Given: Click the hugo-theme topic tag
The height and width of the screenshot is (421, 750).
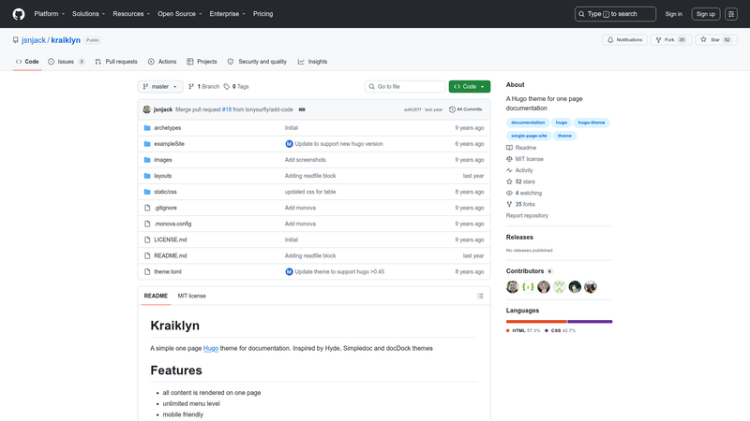Looking at the screenshot, I should 592,123.
